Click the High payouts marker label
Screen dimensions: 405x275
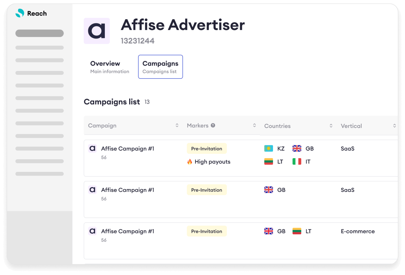click(x=212, y=162)
